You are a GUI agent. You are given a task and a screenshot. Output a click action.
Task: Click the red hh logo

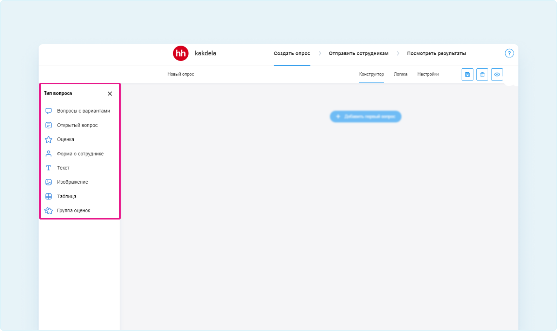181,53
